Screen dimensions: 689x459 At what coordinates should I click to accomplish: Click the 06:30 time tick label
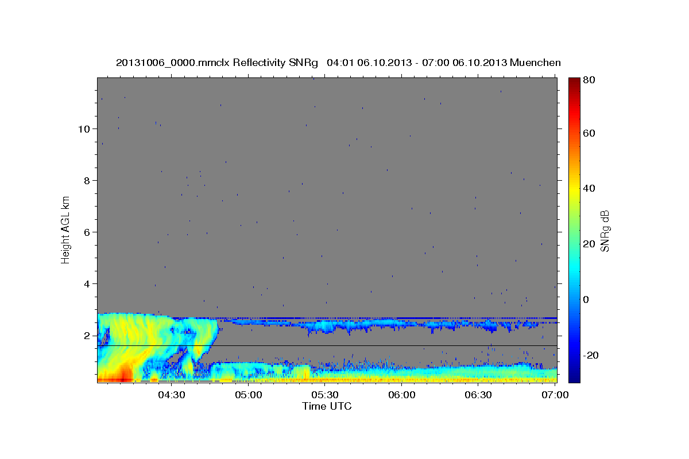478,395
